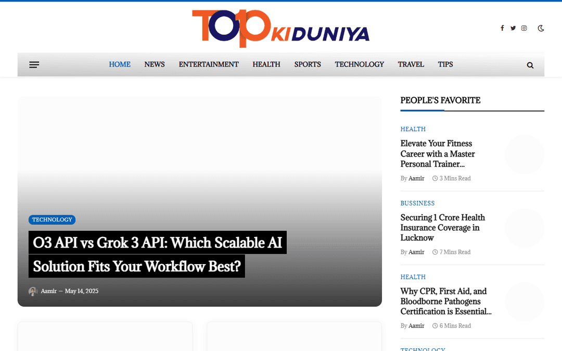Open author Aamir under Why CPR article
Viewport: 562px width, 351px height.
416,326
